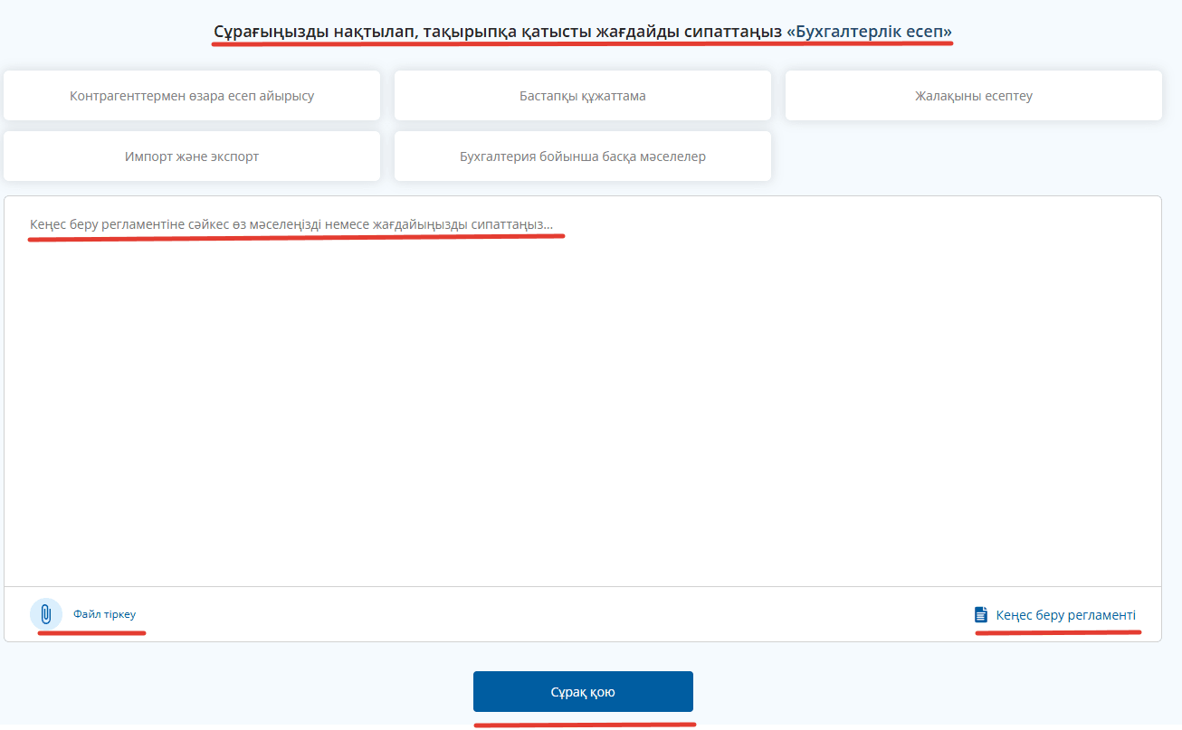
Task: Pick the Жалақыны есептеу topic
Action: click(x=973, y=96)
